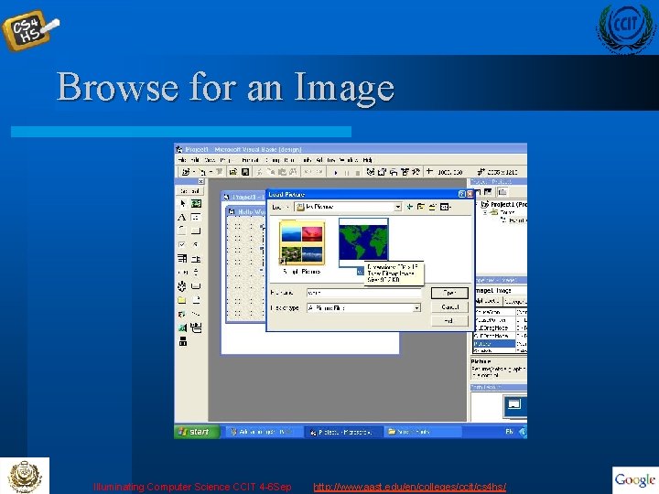
Task: Select the Pointer tool in the VB toolbox
Action: (x=182, y=204)
